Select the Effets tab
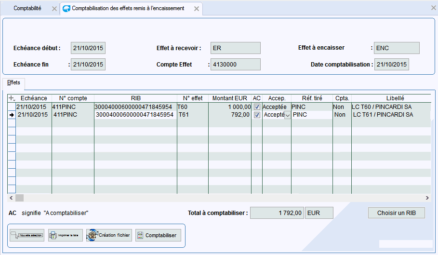 [x=13, y=83]
